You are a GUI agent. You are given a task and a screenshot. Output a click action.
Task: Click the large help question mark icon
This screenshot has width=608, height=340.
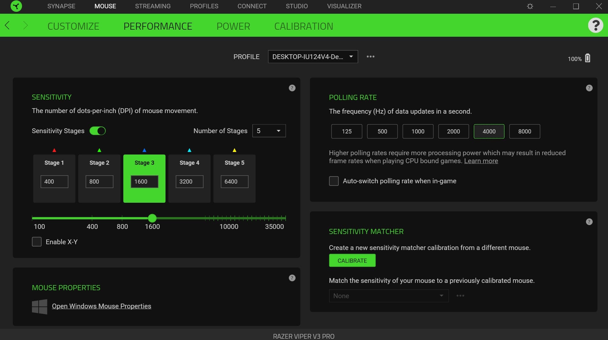tap(595, 26)
